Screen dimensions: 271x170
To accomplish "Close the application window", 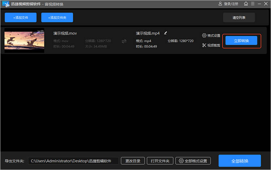I will pyautogui.click(x=266, y=4).
